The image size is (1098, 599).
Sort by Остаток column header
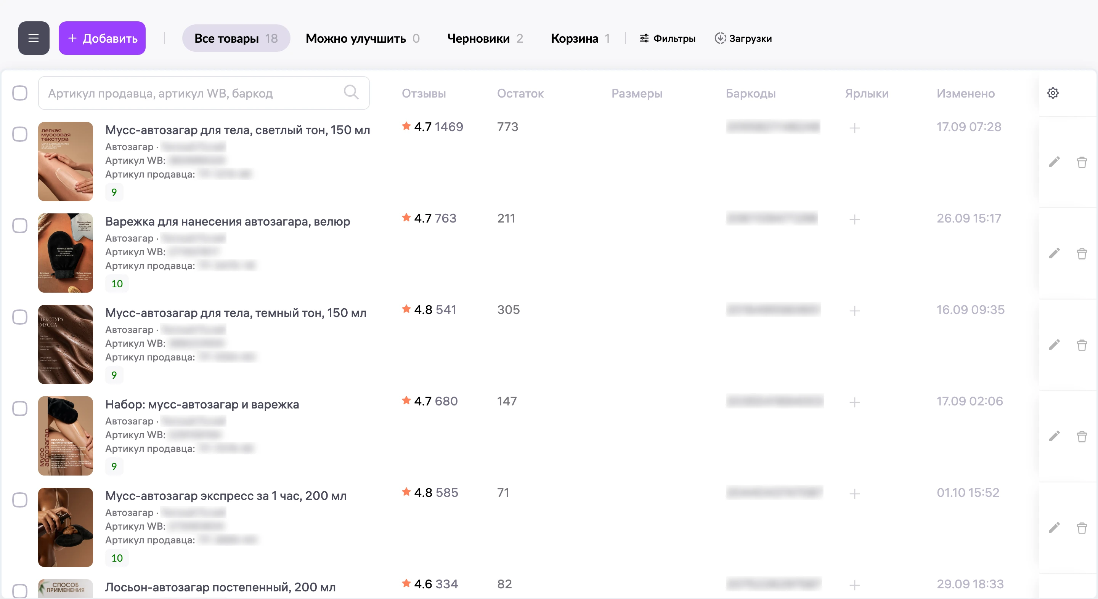pyautogui.click(x=520, y=93)
